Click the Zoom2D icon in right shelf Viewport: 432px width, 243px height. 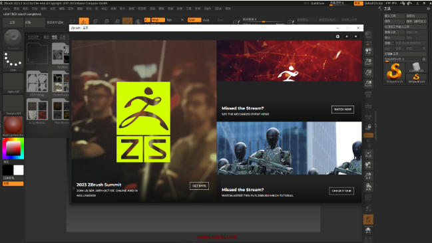[x=368, y=62]
